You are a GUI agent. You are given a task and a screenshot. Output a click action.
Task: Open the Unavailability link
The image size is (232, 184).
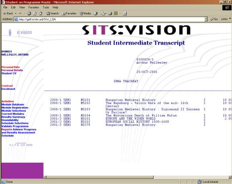pos(10,120)
